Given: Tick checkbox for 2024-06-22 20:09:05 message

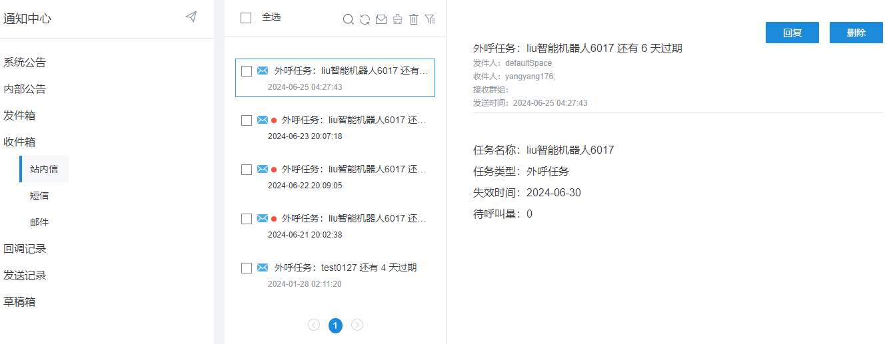Looking at the screenshot, I should [x=247, y=170].
